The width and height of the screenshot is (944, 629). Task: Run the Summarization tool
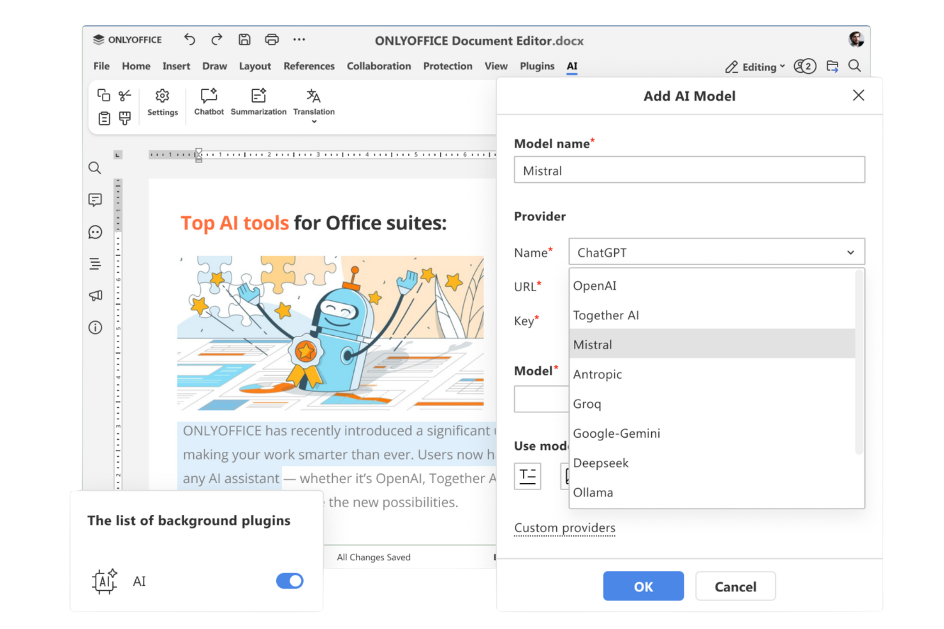click(x=258, y=102)
